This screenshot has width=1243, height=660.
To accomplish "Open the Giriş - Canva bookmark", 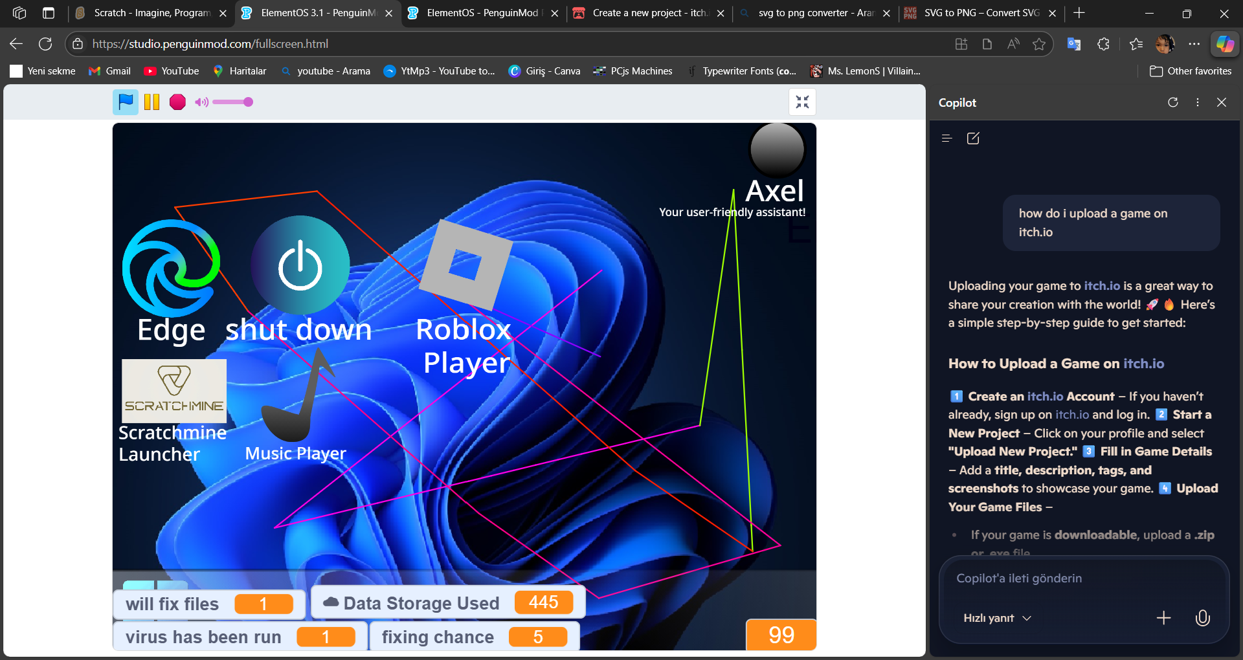I will 544,71.
